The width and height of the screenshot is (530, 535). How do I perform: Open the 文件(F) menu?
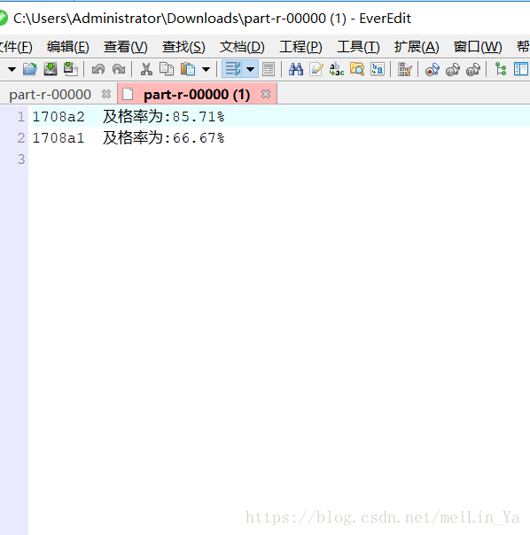16,47
